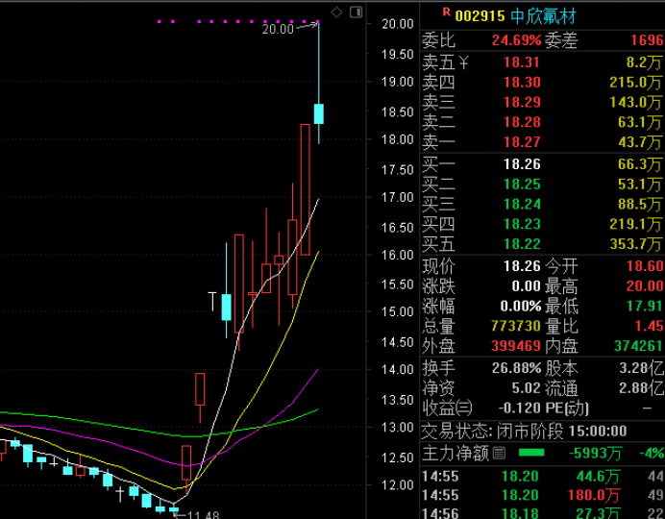Click the PE(动) label
Image resolution: width=665 pixels, height=519 pixels.
click(x=567, y=408)
